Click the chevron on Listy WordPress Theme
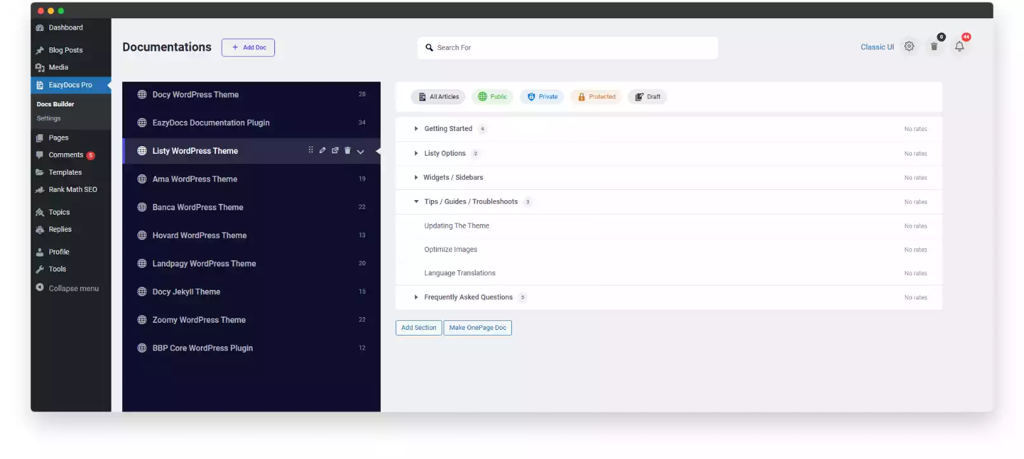The height and width of the screenshot is (459, 1024). [x=361, y=151]
